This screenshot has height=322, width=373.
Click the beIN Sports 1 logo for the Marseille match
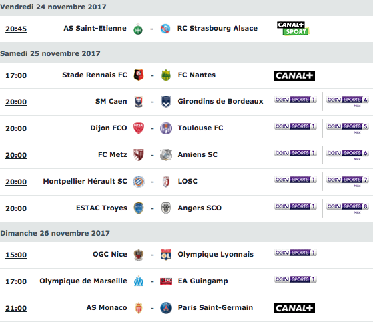296,279
